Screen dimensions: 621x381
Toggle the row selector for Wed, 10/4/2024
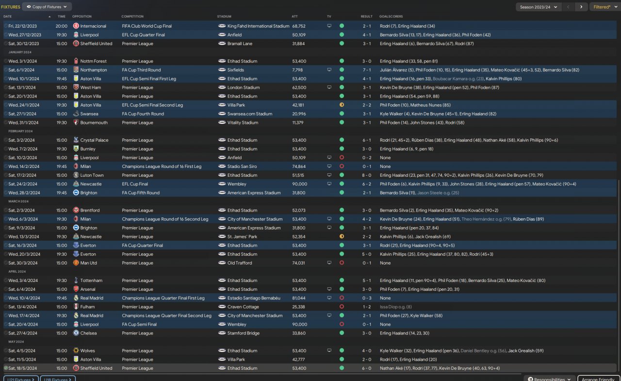coord(5,298)
